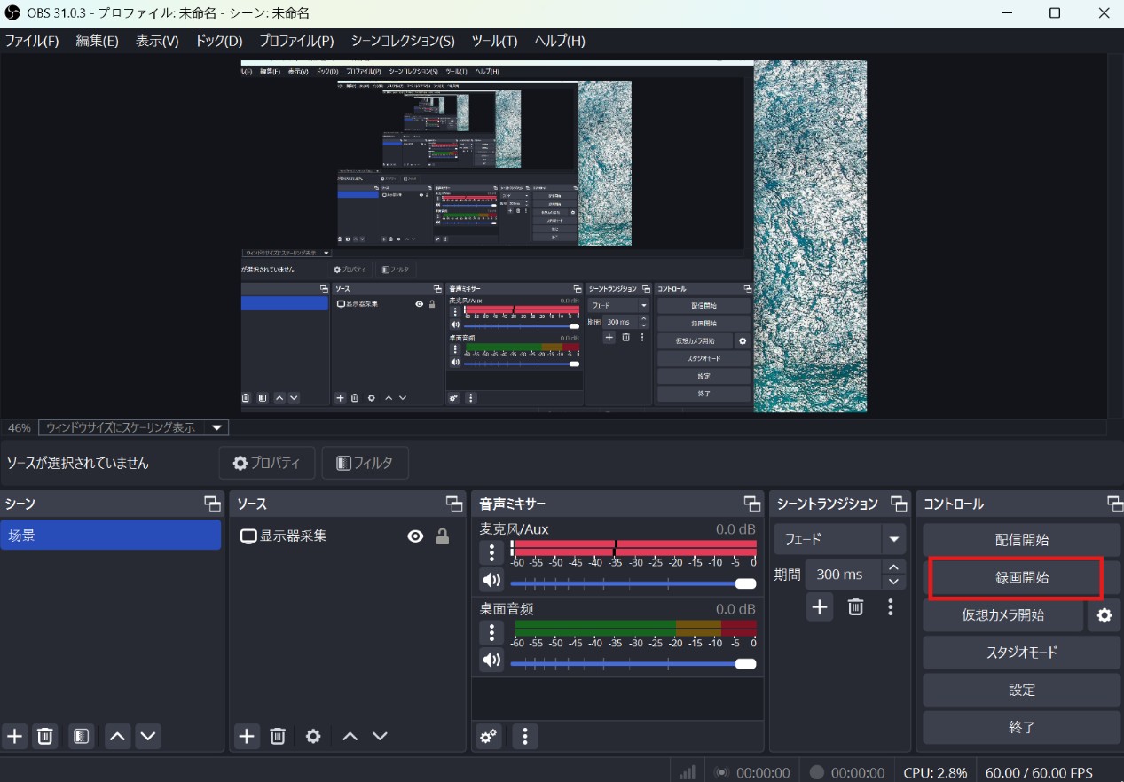Open scene filters using the filter icon

[81, 736]
